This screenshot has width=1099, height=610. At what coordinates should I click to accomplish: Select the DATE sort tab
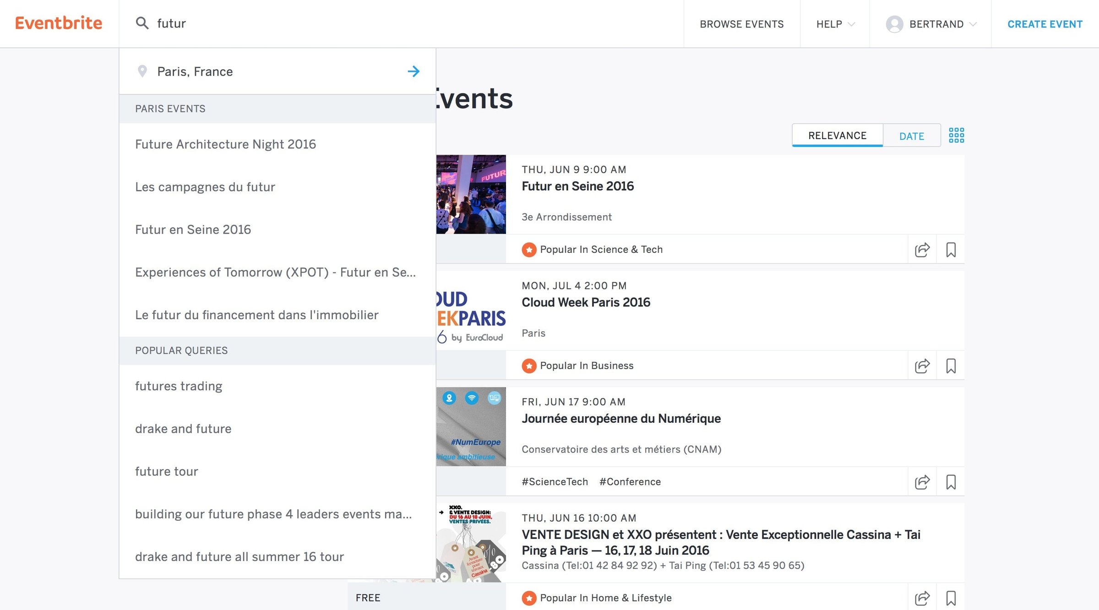[x=911, y=136]
